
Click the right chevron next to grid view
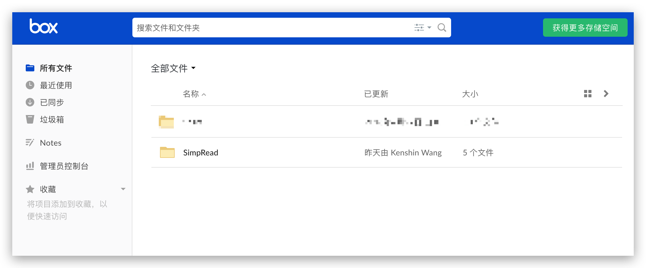pos(606,94)
